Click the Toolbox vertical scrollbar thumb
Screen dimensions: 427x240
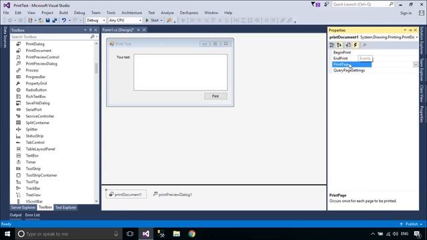tap(96, 68)
